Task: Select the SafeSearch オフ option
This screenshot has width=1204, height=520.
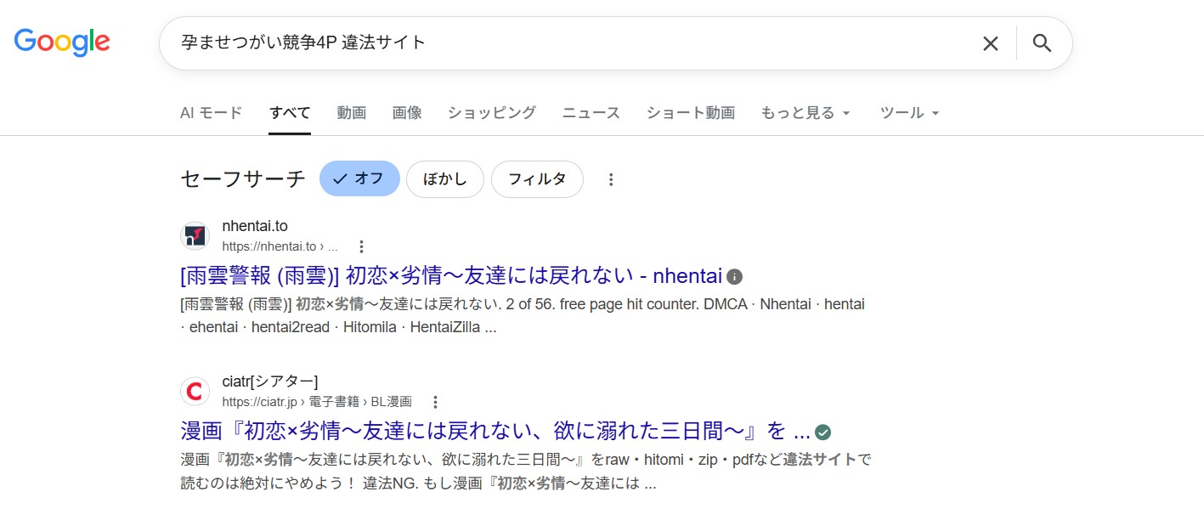Action: tap(359, 179)
